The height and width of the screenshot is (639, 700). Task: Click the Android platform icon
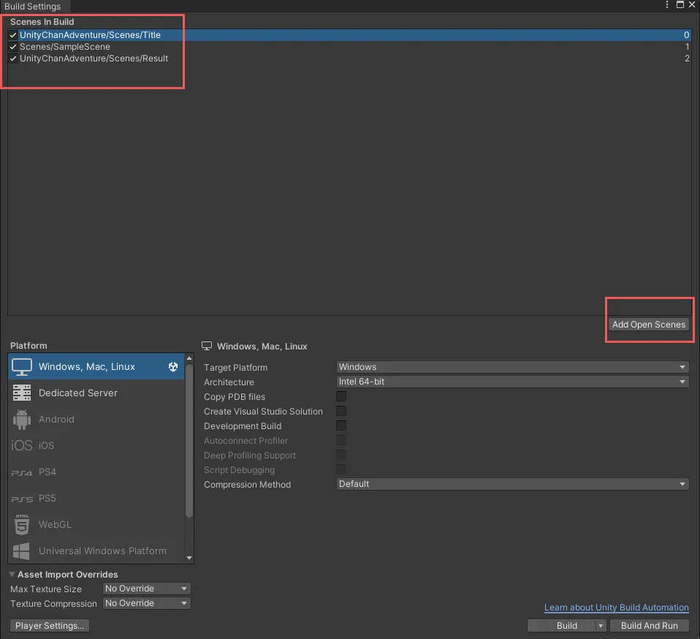coord(22,419)
